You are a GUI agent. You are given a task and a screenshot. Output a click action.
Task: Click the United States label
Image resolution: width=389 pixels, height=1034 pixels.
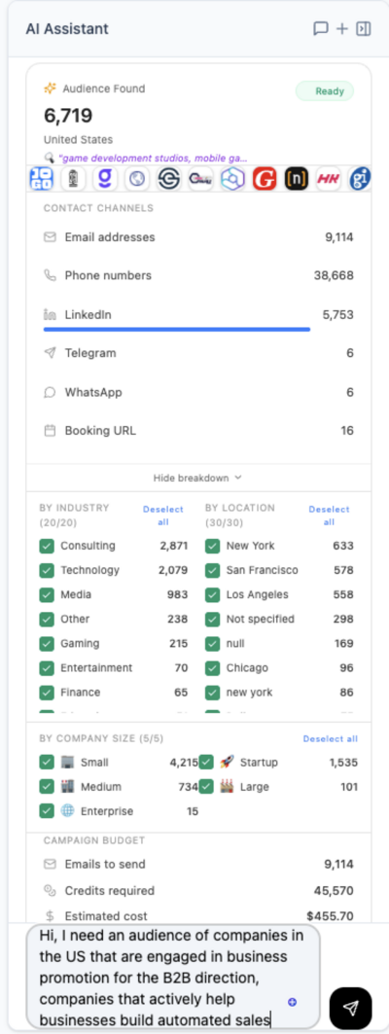78,140
